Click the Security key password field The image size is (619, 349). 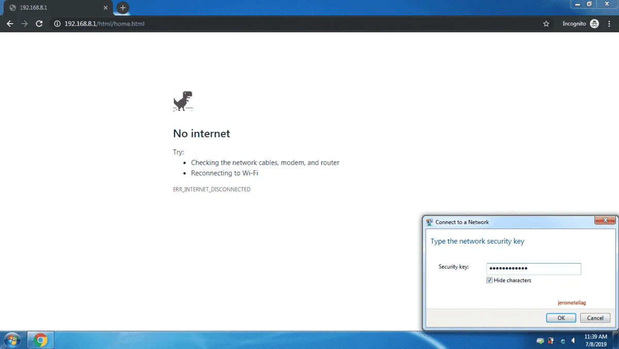[x=533, y=269]
